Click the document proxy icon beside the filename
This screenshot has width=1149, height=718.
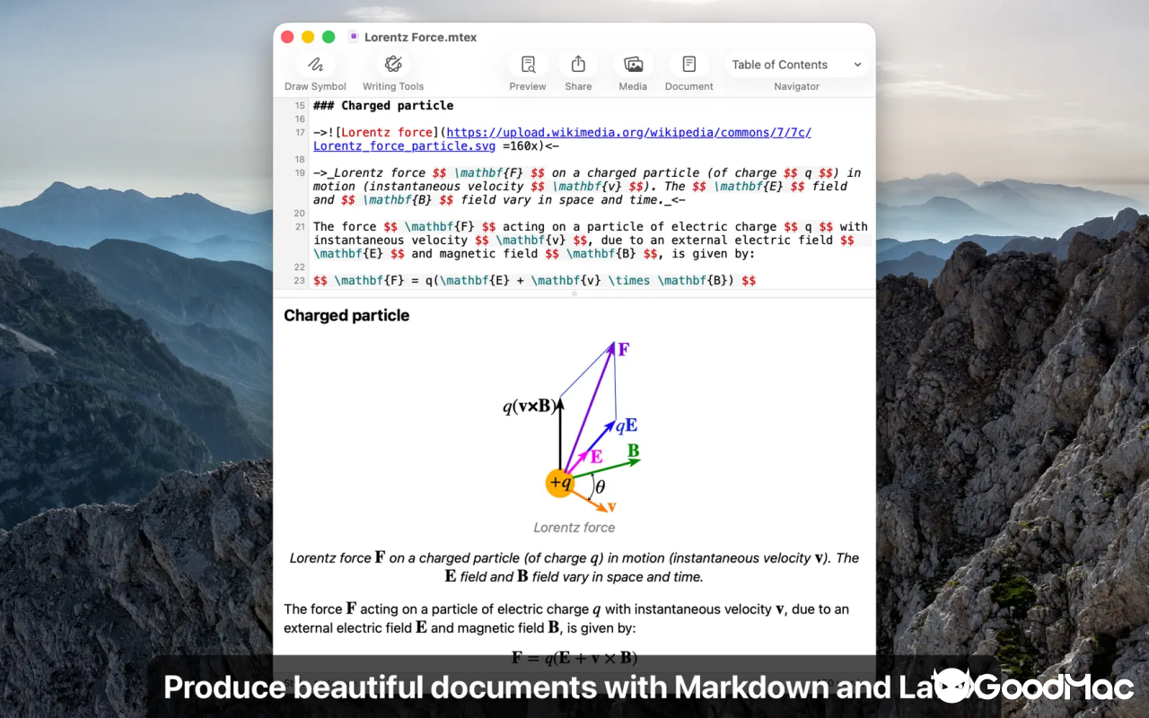tap(354, 37)
